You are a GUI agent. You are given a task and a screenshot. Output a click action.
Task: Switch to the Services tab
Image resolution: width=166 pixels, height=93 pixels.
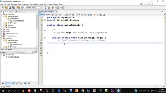19,12
